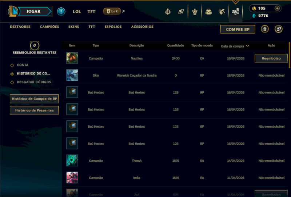Refund the Nautilus champion purchase
This screenshot has width=291, height=197.
pyautogui.click(x=271, y=59)
